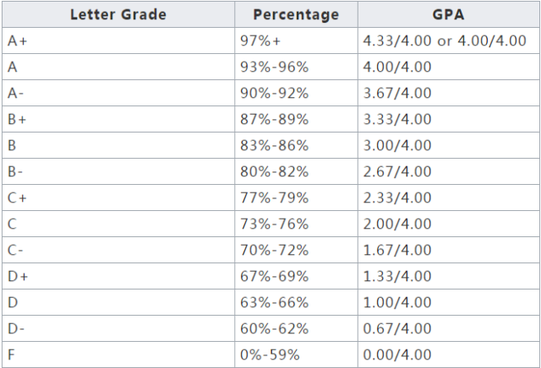Click the 0%-59% percentage cell
The height and width of the screenshot is (368, 541).
(x=296, y=354)
